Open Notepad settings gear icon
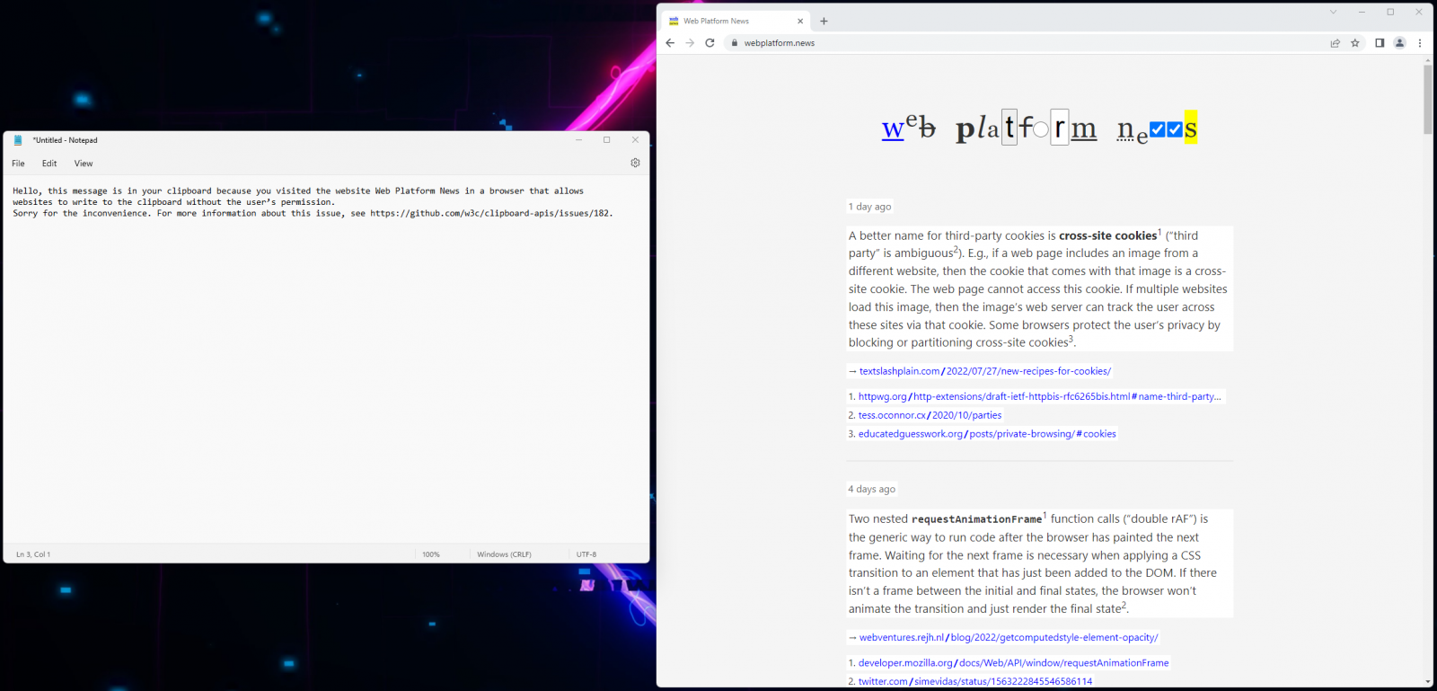The image size is (1437, 691). tap(635, 163)
